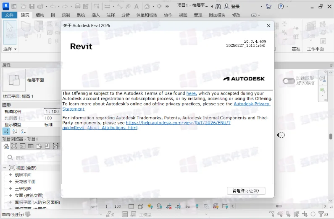Switch to the 插入 ribbon tab
The height and width of the screenshot is (219, 334).
click(95, 15)
